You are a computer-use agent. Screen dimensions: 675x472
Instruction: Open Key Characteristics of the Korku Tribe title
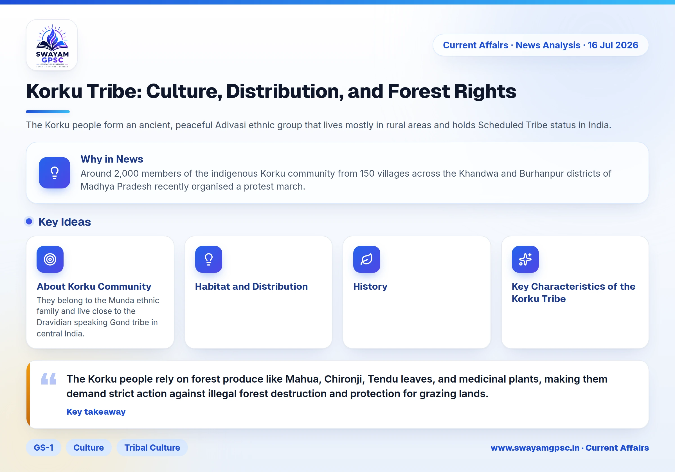point(573,293)
